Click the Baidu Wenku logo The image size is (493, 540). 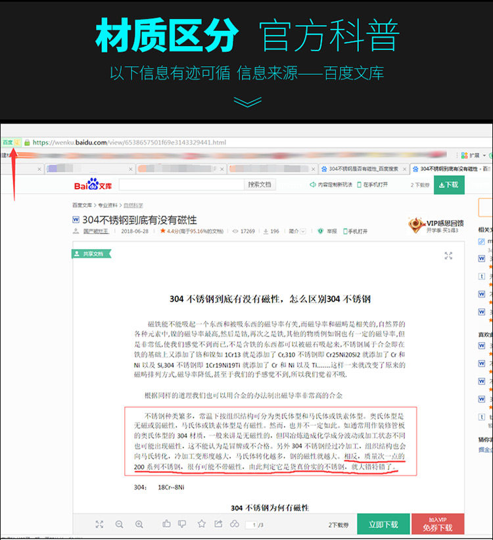pos(93,184)
